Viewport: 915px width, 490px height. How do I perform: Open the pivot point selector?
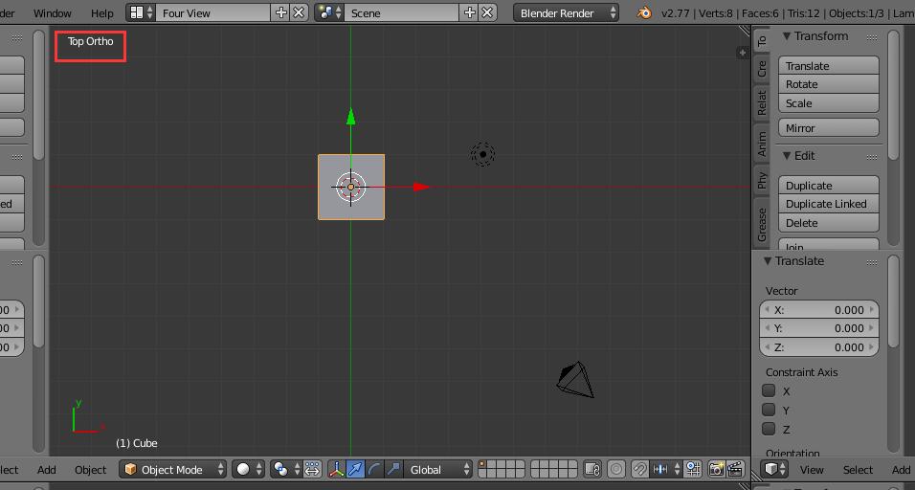(286, 470)
